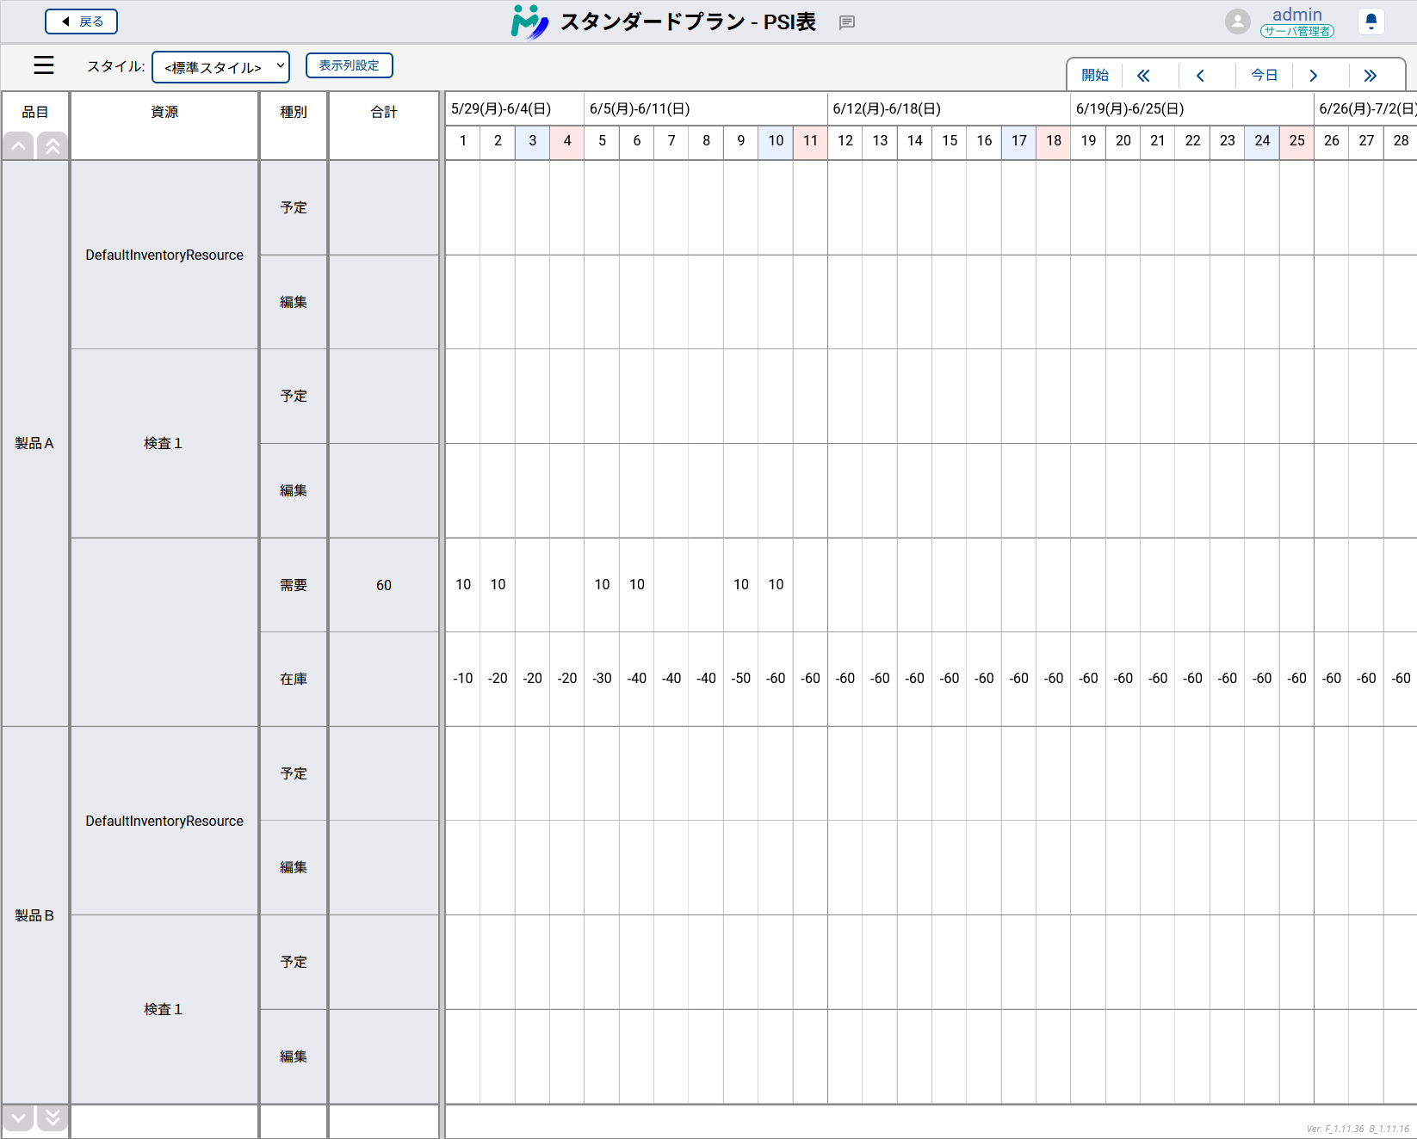1417x1139 pixels.
Task: Click the admin user avatar
Action: (x=1237, y=22)
